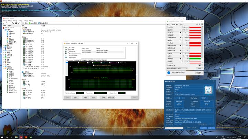Toggle CPU Core #1 legend checkbox
The width and height of the screenshot is (248, 139).
point(92,63)
